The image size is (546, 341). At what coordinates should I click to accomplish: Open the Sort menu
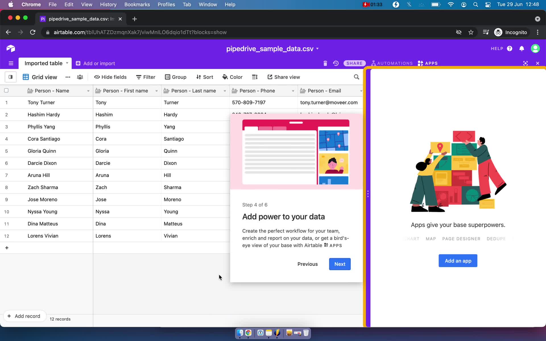205,77
